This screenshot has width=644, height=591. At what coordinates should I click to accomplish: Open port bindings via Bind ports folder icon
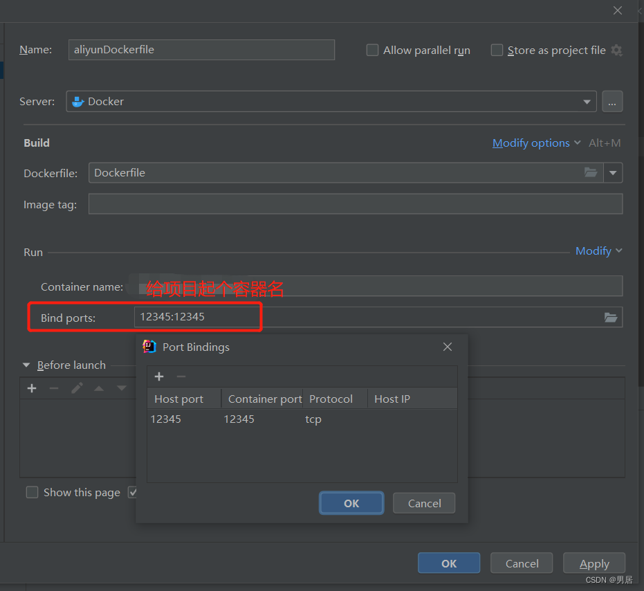(x=610, y=317)
